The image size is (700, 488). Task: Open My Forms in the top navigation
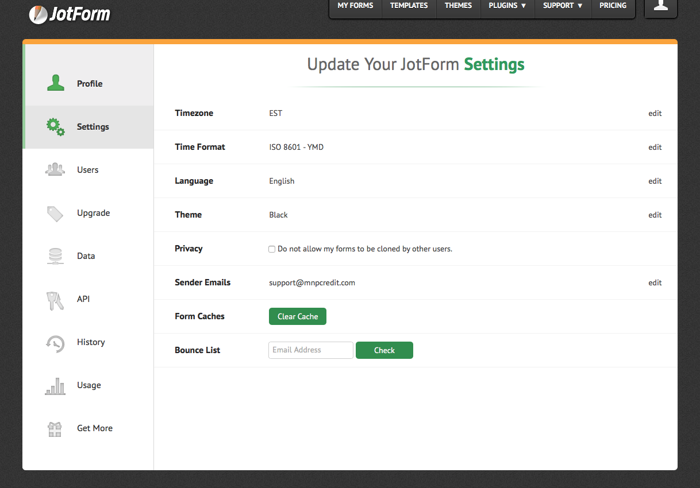(x=355, y=6)
